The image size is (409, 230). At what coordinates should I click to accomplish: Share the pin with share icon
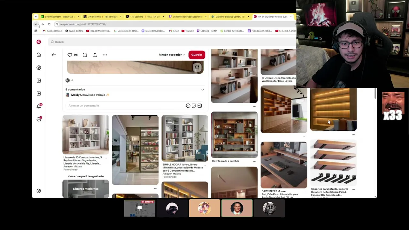[95, 55]
